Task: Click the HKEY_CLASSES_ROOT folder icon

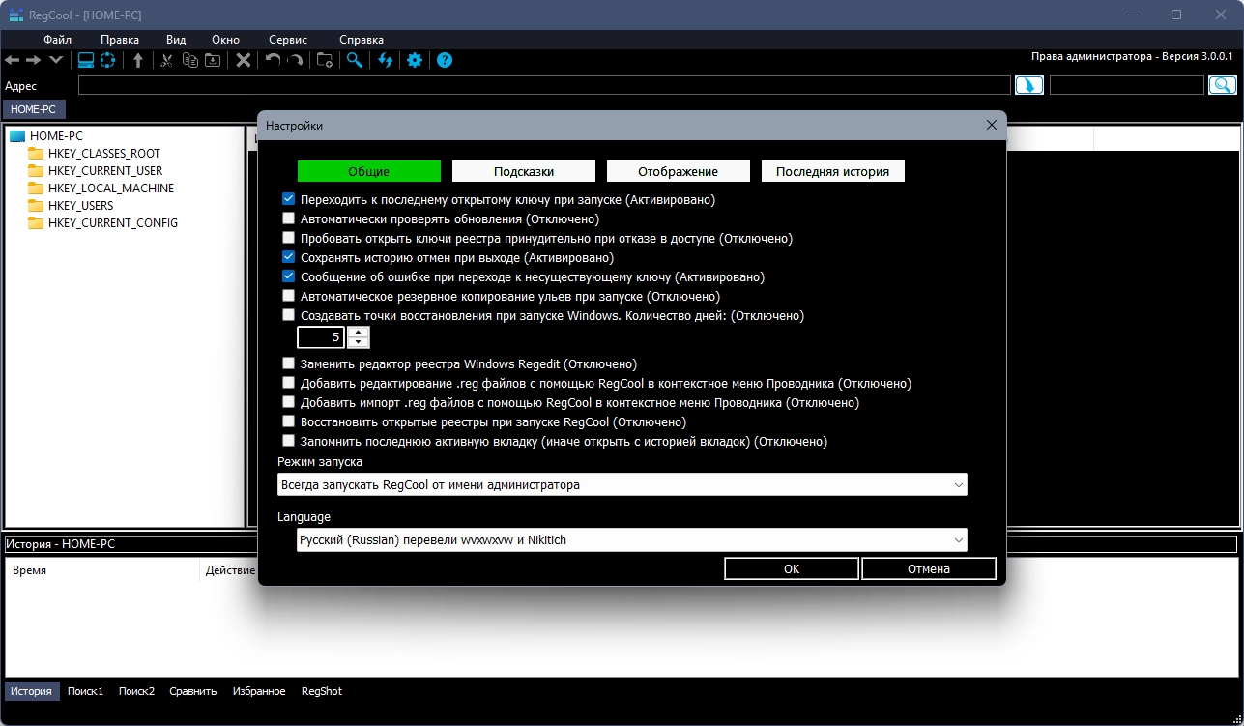Action: (x=36, y=154)
